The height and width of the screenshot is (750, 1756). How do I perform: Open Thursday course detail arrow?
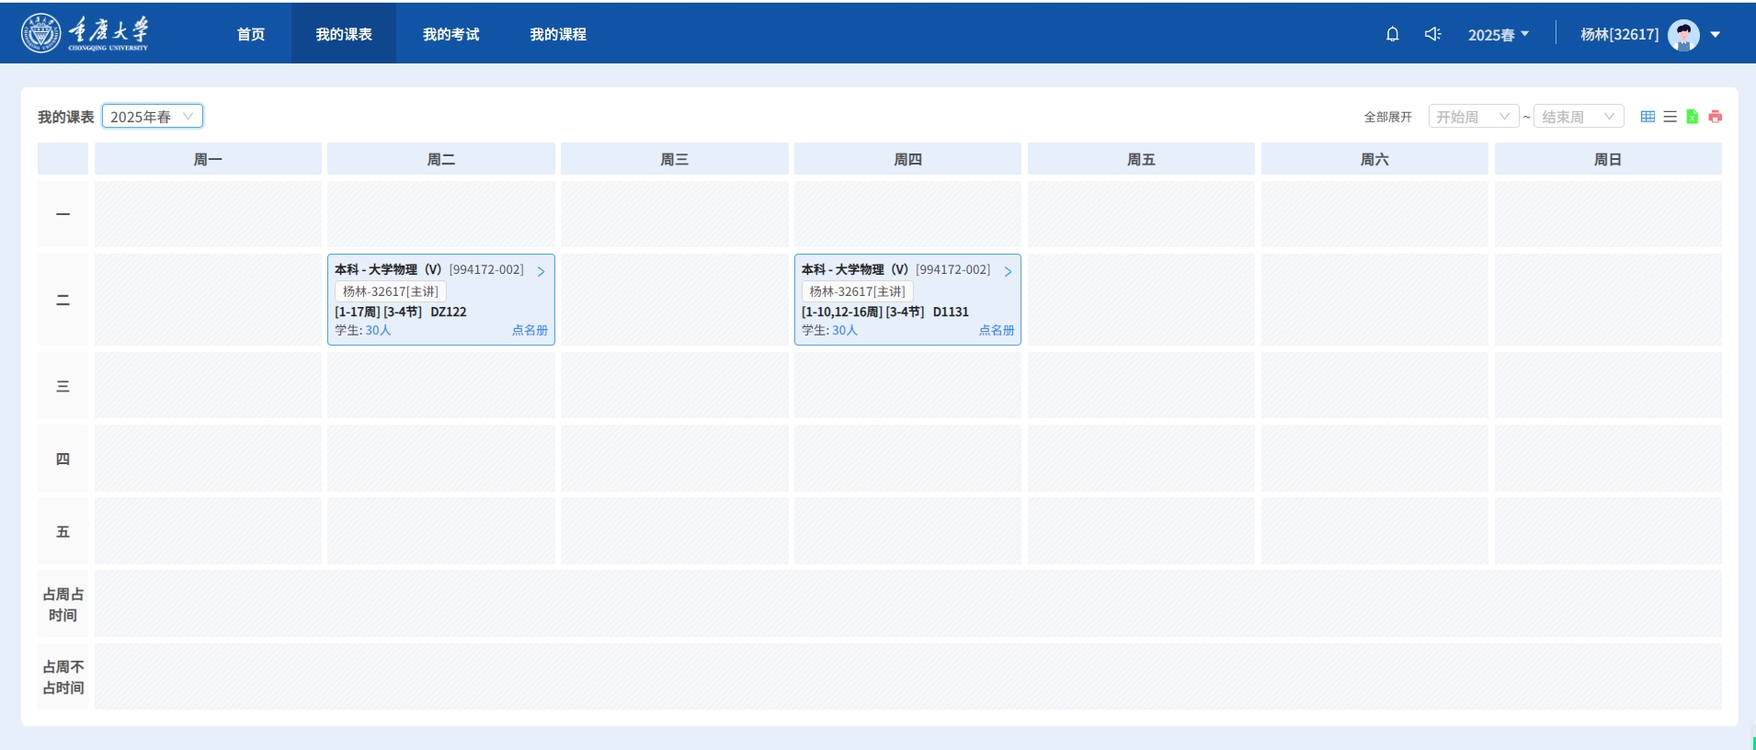tap(1008, 271)
